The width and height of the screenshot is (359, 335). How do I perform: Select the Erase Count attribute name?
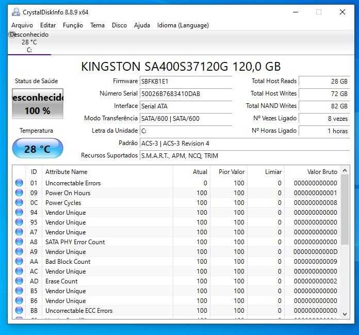pos(61,281)
